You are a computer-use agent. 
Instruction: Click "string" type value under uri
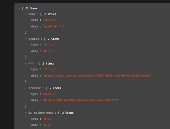point(49,69)
